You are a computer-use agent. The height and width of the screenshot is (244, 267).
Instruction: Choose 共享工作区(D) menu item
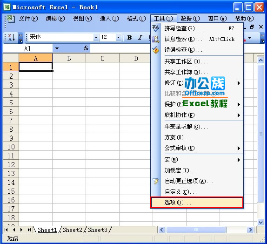[x=197, y=61]
